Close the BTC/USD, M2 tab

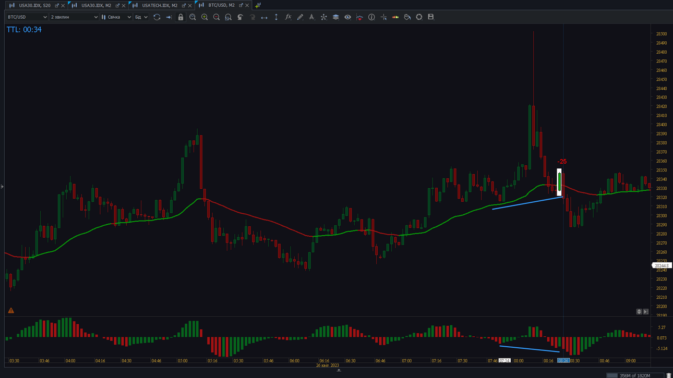coord(247,6)
